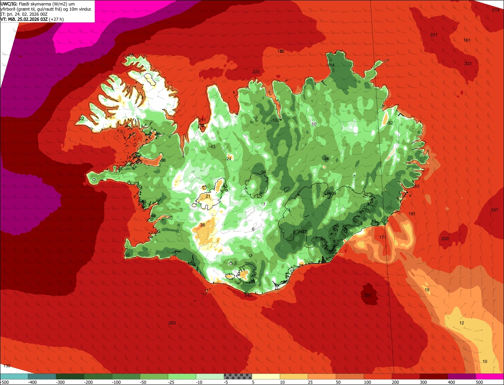This screenshot has width=504, height=385.
Task: Click the '219' value in top-right corner
Action: tap(496, 10)
